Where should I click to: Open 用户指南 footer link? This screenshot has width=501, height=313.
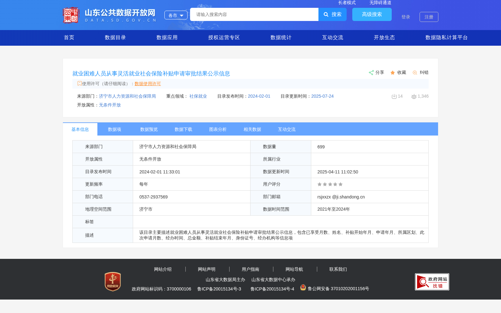[250, 269]
